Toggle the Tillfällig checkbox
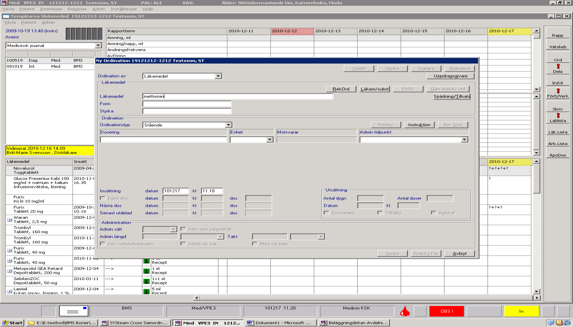573x327 pixels. pyautogui.click(x=380, y=212)
